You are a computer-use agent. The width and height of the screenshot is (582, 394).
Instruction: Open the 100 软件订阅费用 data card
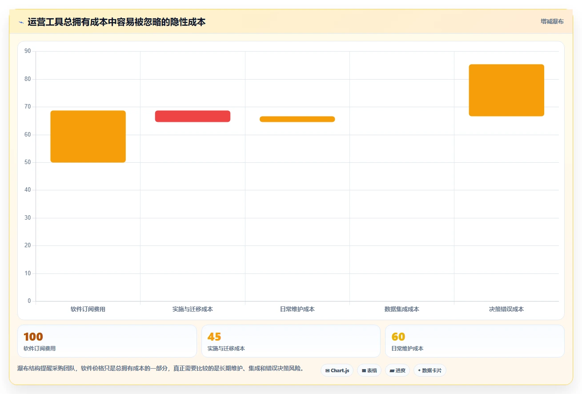point(107,341)
